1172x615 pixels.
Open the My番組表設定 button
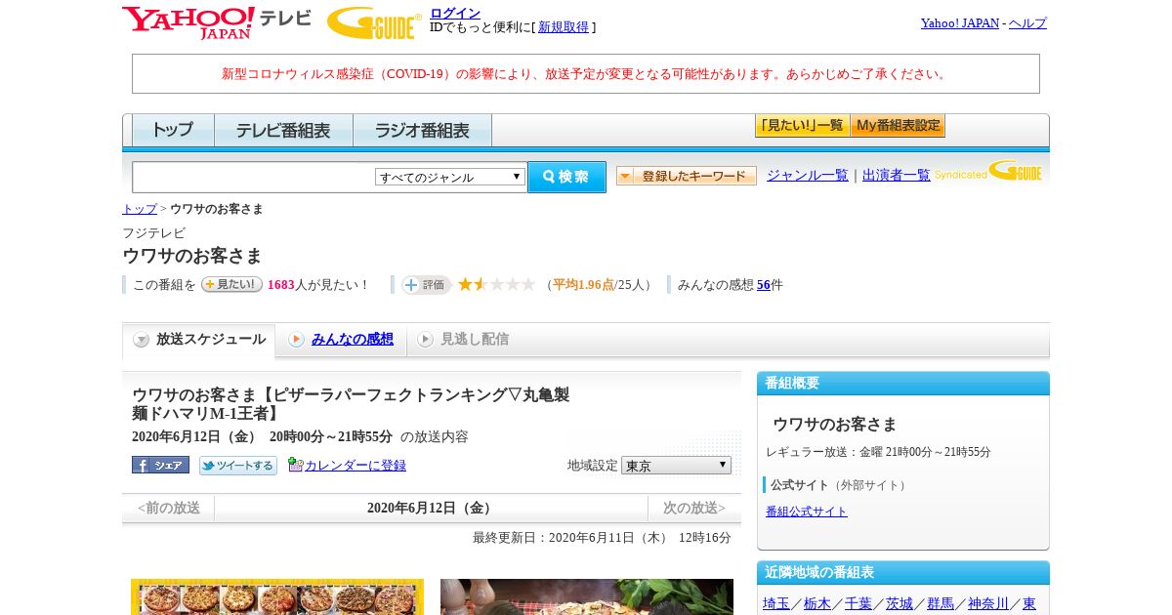click(x=898, y=126)
